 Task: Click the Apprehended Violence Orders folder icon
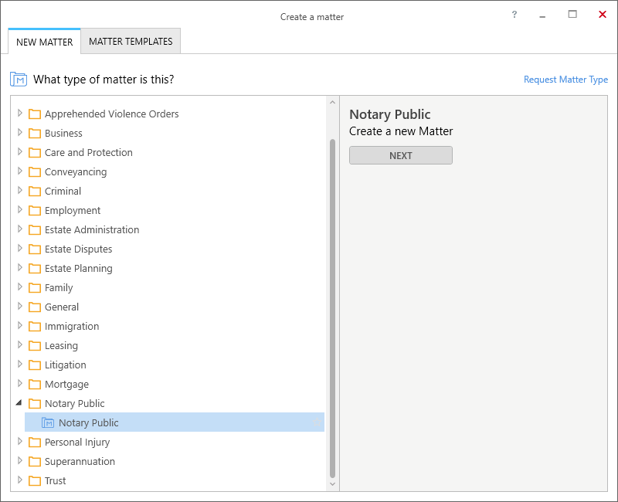tap(35, 114)
